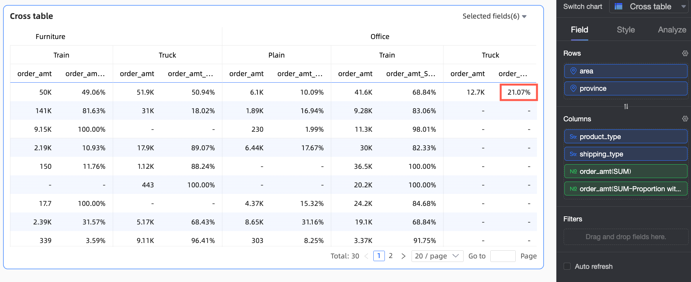Go to page 2 of the table
The width and height of the screenshot is (691, 282).
coord(391,256)
